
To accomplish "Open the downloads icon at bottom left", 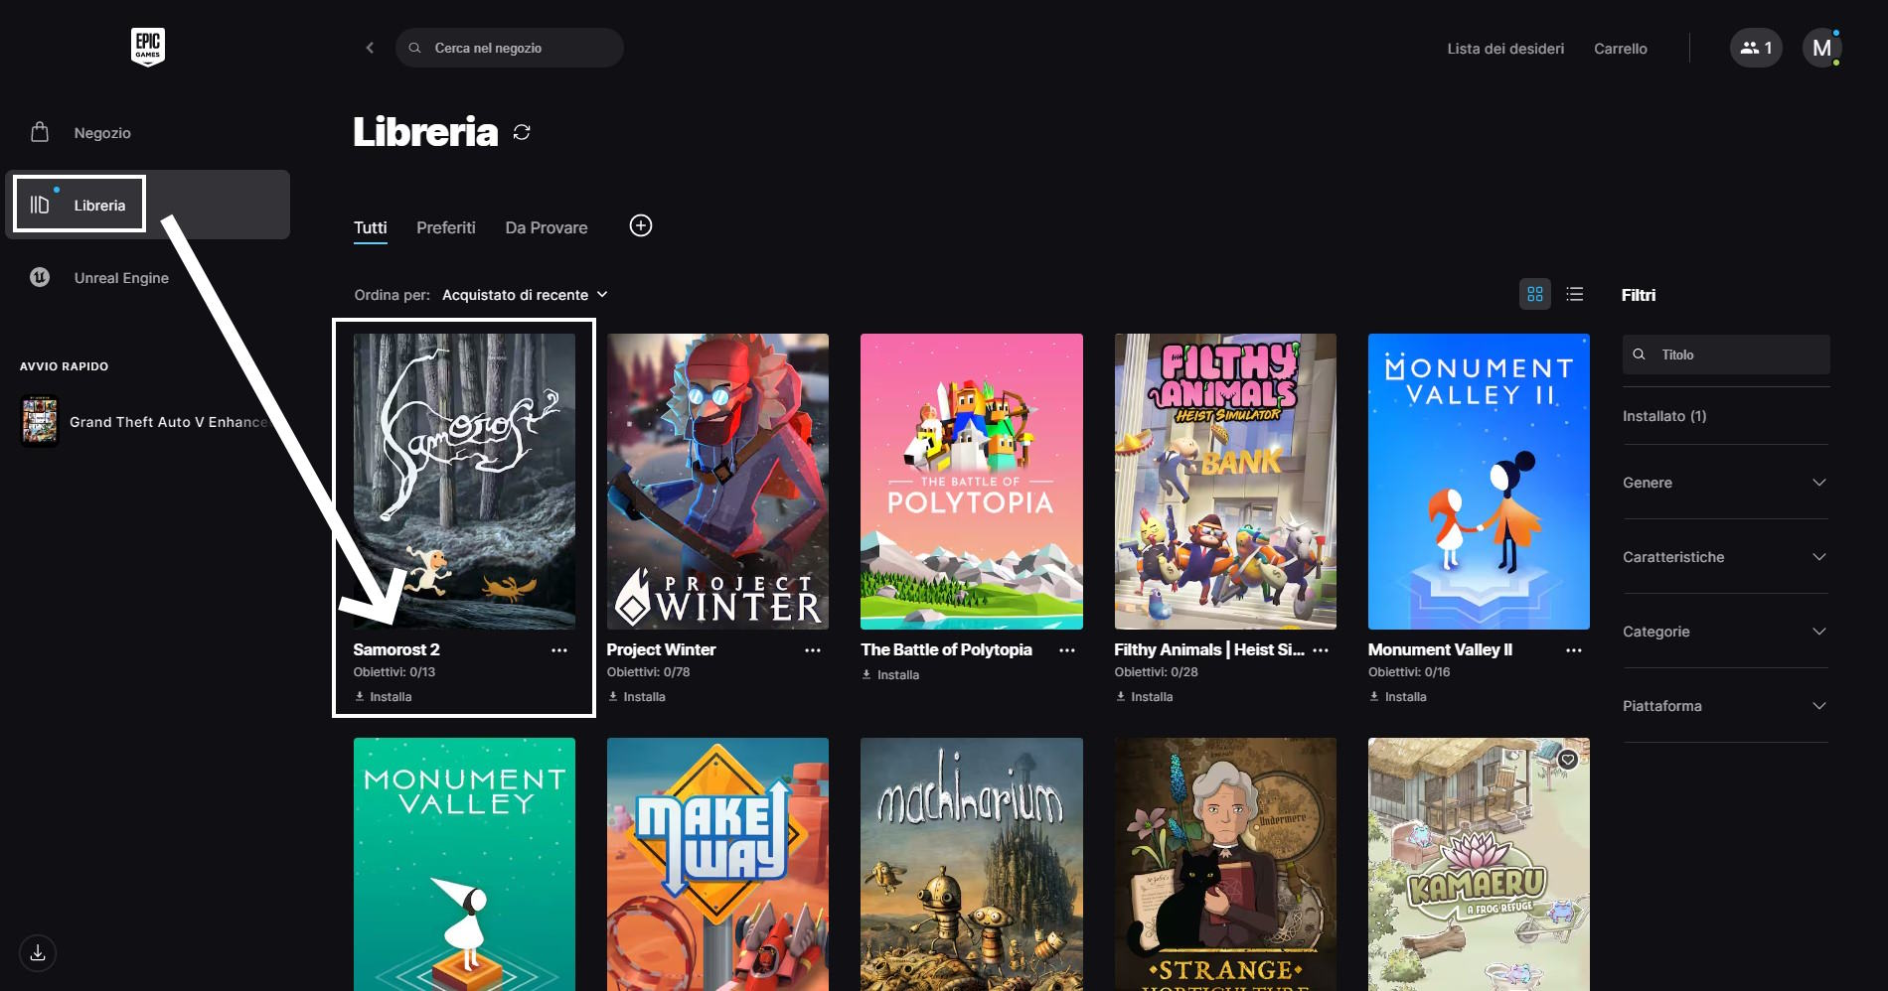I will (38, 953).
